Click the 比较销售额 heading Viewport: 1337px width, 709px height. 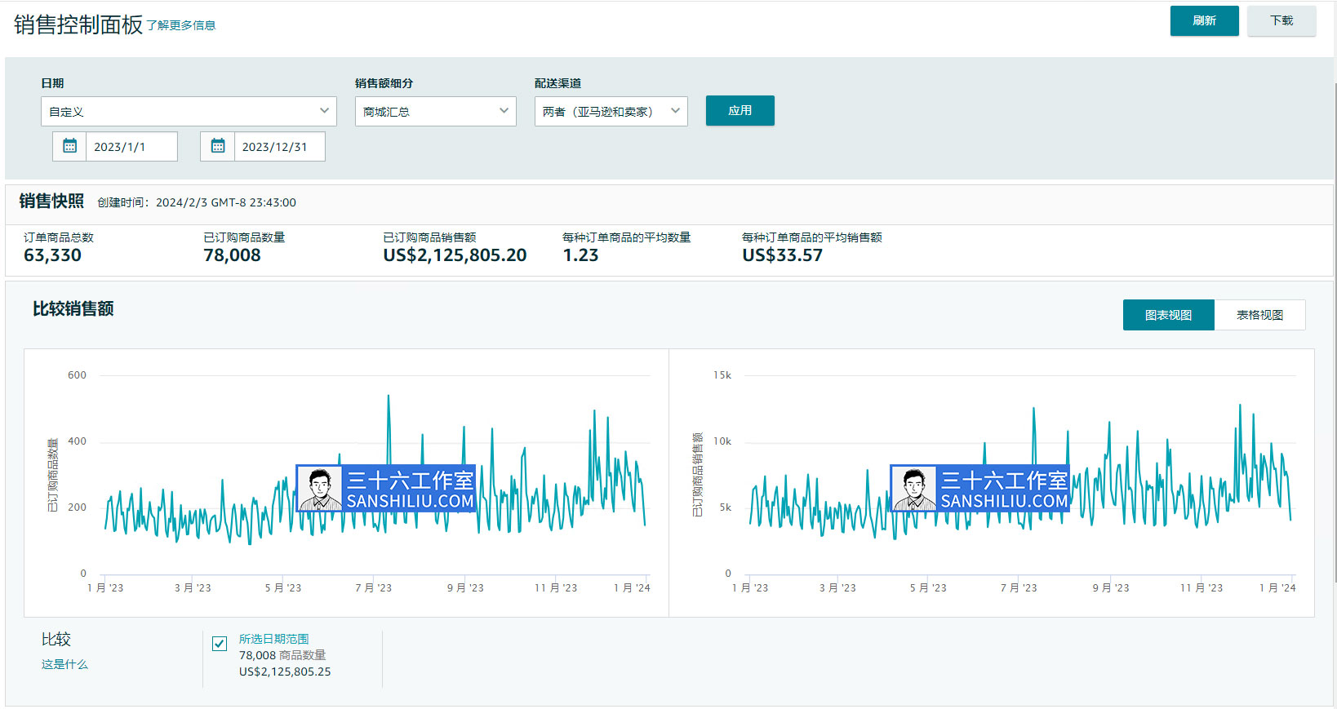tap(73, 308)
